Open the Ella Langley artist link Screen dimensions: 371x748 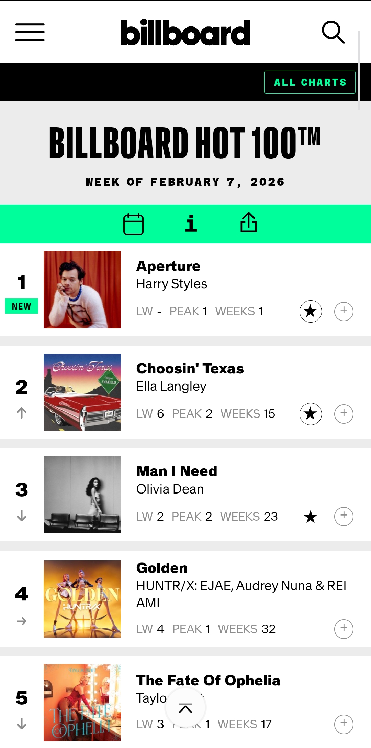point(171,386)
